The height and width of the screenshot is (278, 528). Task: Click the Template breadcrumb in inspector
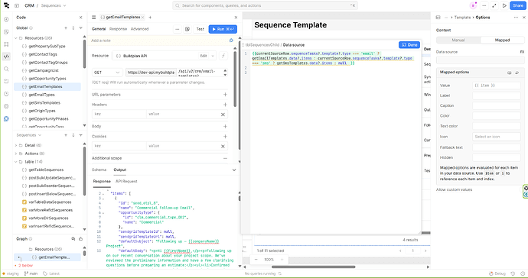point(462,17)
